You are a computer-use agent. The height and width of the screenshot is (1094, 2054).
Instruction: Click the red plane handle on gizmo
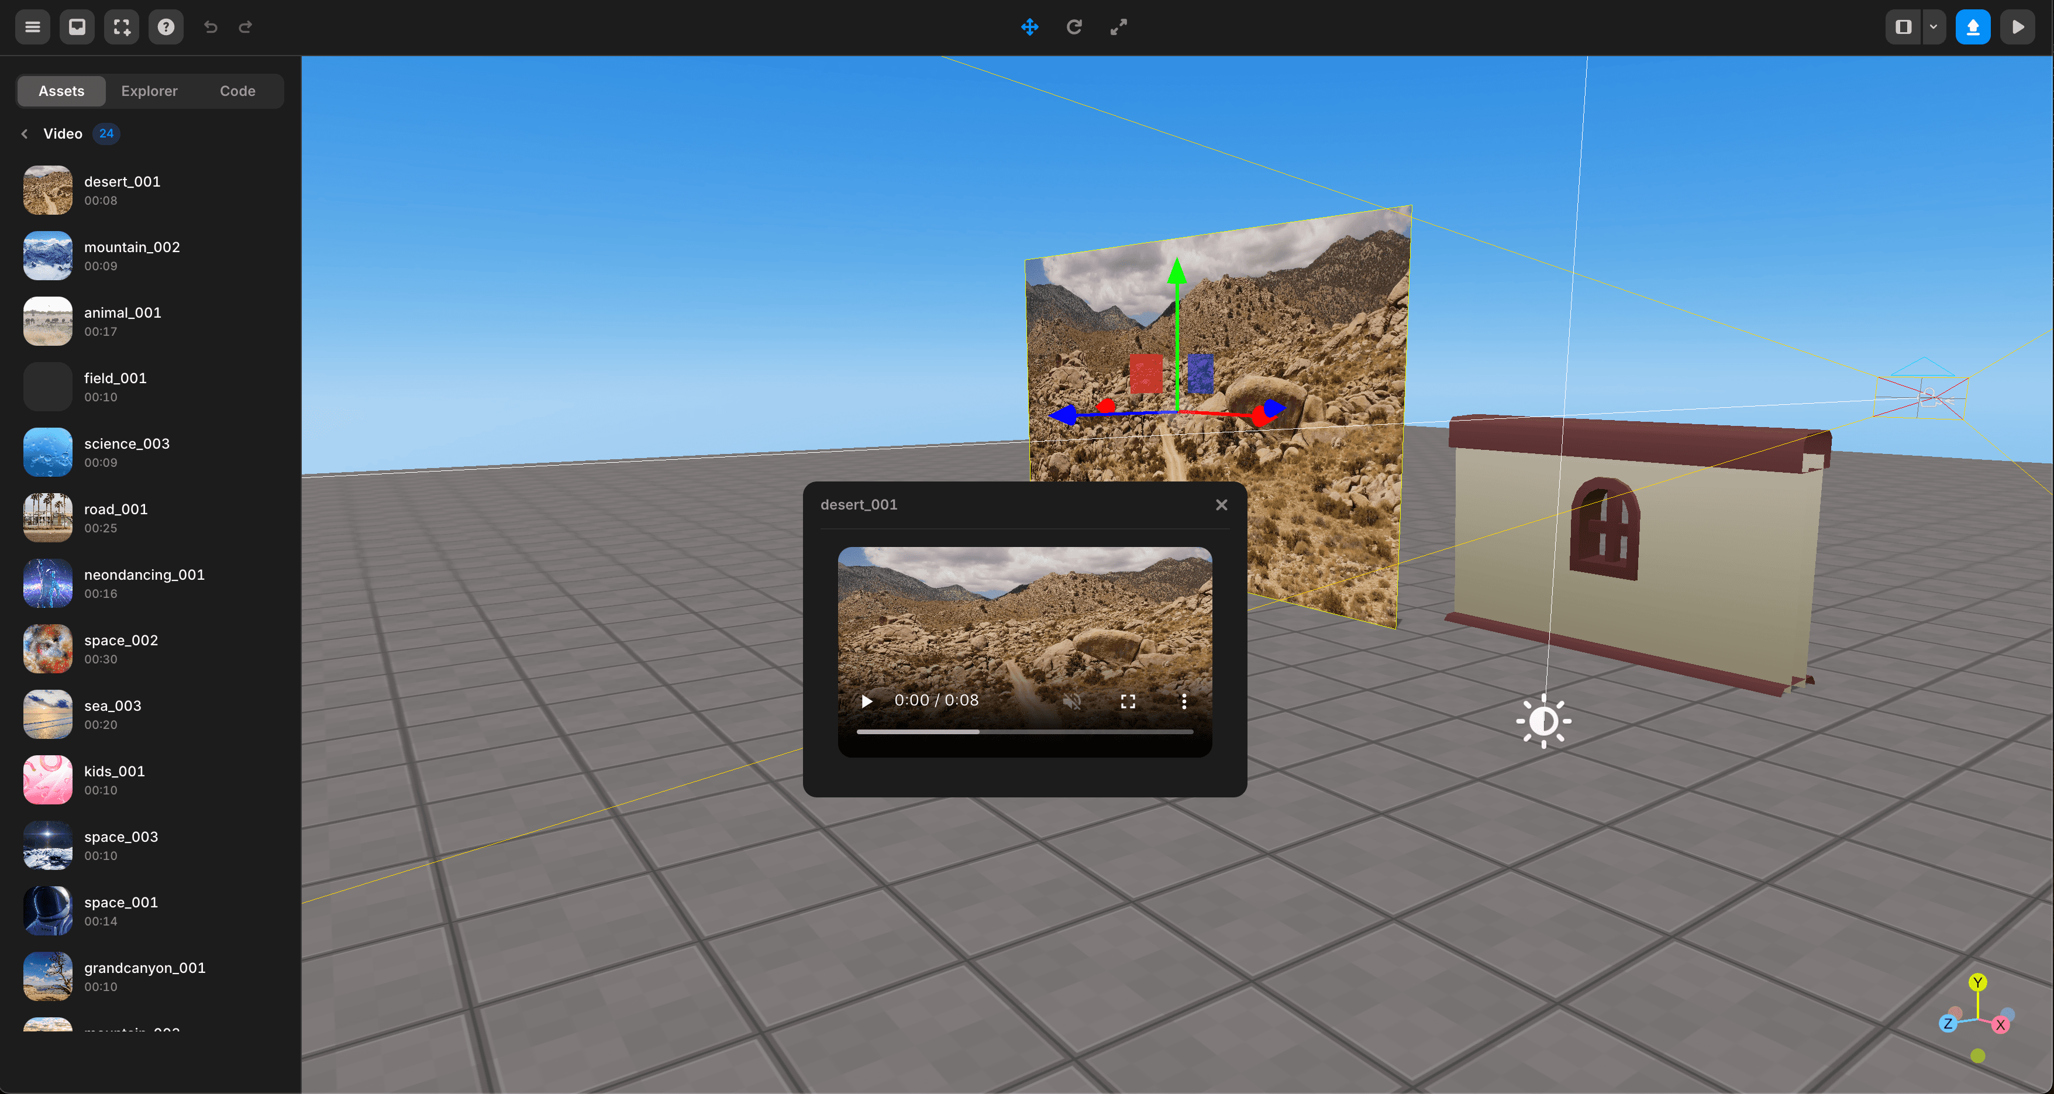[1146, 373]
